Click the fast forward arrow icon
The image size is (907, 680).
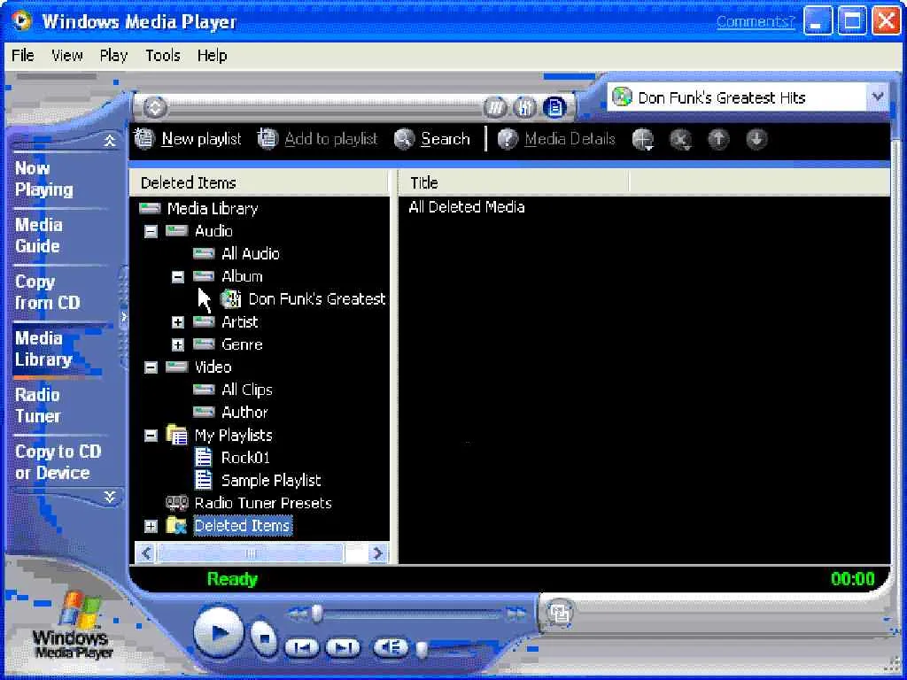[516, 614]
